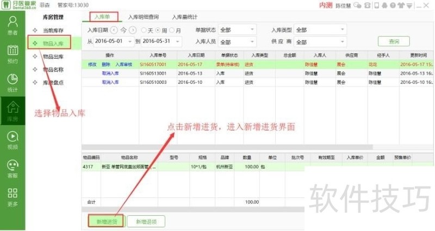Click the horizontal scrollbar under the order table
This screenshot has height=231, width=435.
(227, 147)
